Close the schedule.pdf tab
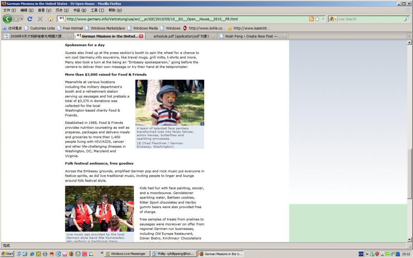 point(213,36)
